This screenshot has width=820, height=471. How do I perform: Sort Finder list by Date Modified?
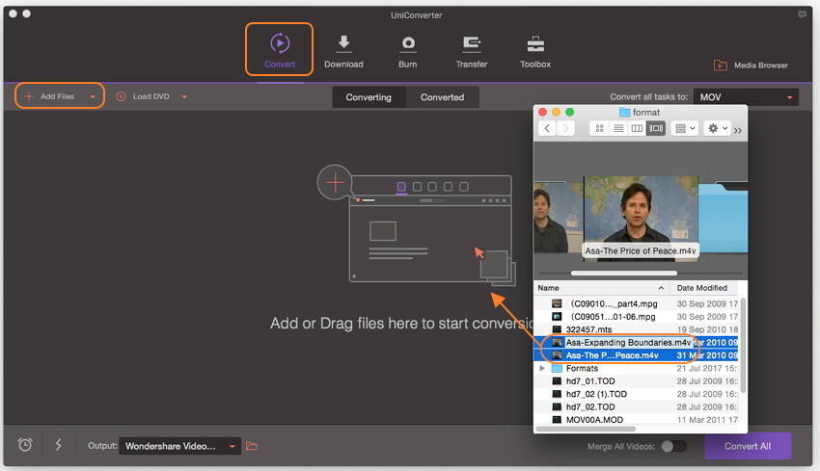[x=704, y=288]
